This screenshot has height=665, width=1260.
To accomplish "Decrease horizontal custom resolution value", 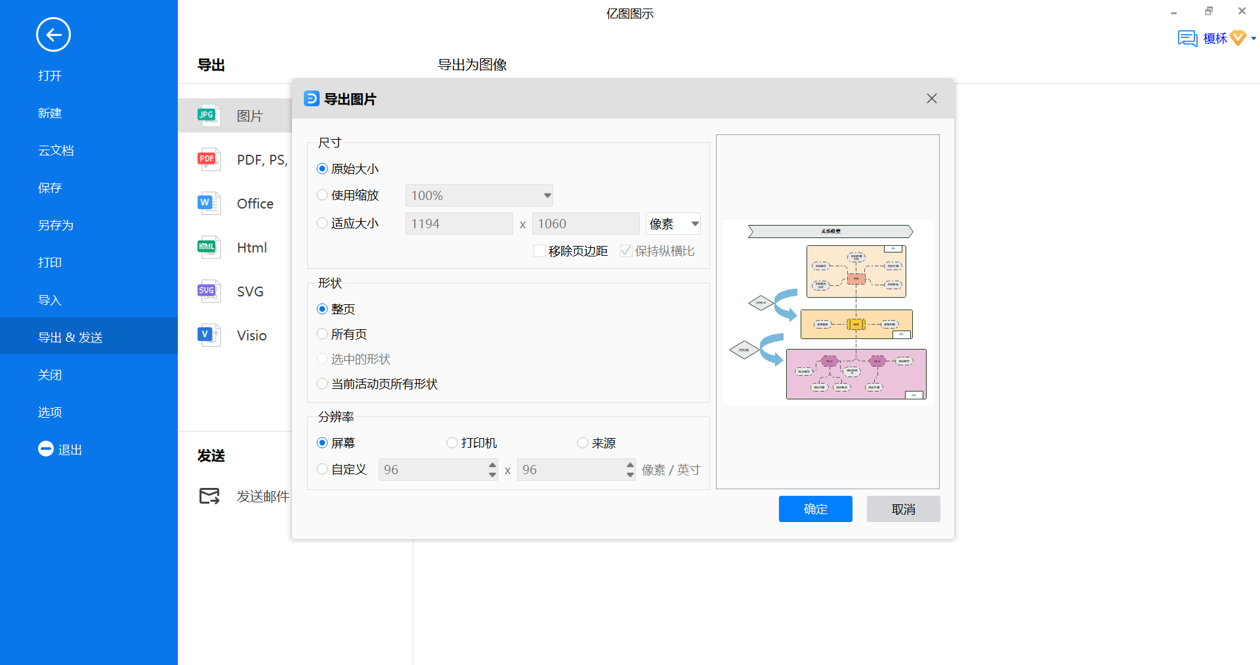I will click(493, 475).
